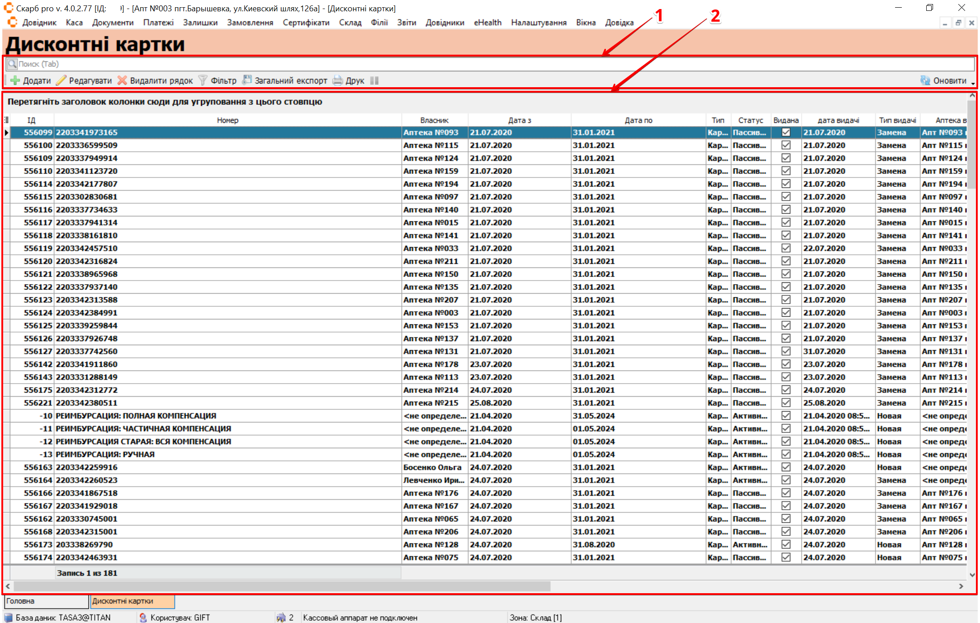Toggle Видана checkbox in row 556163
The width and height of the screenshot is (980, 623).
coord(786,467)
